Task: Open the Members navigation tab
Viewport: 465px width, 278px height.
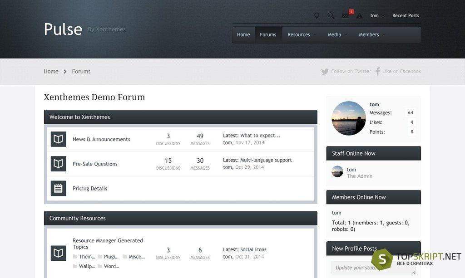Action: point(369,34)
